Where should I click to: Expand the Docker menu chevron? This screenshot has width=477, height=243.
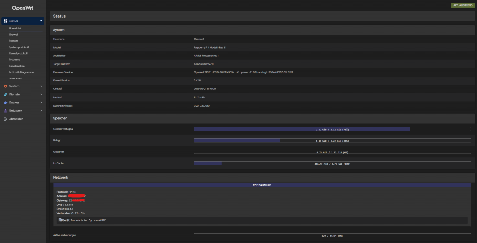click(x=41, y=103)
